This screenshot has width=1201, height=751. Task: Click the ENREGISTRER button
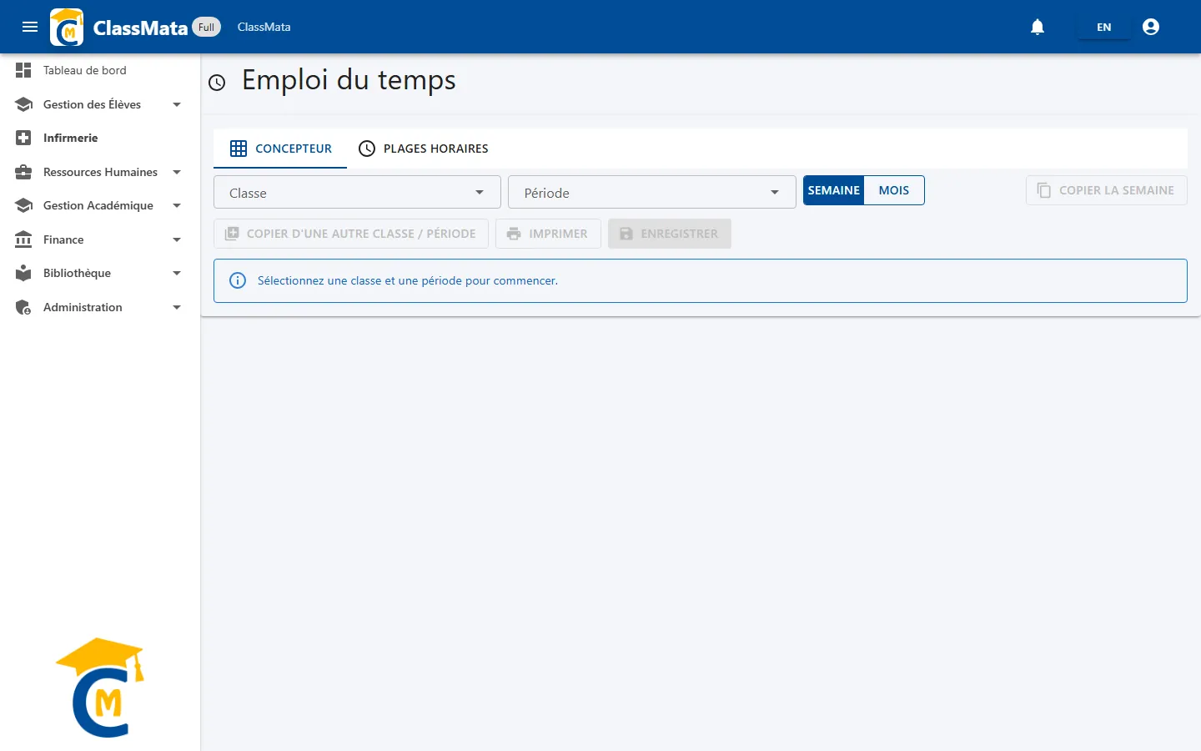(670, 234)
